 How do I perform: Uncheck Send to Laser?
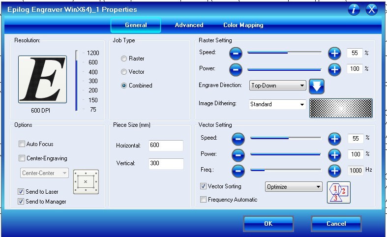(21, 192)
